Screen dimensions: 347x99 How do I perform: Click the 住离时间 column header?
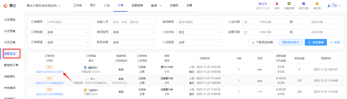click(205, 58)
